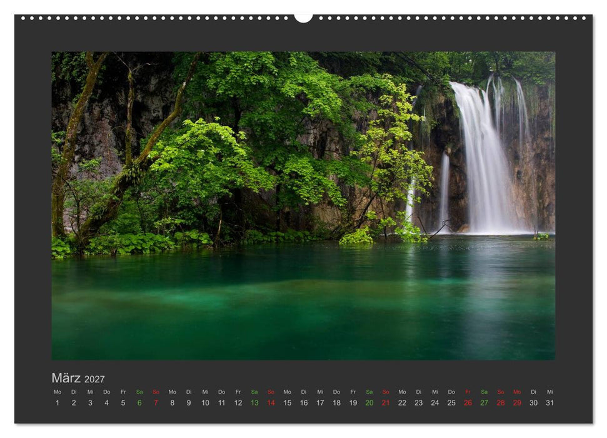607x438 pixels.
Task: Select date 24 in the calendar row
Action: (x=435, y=403)
